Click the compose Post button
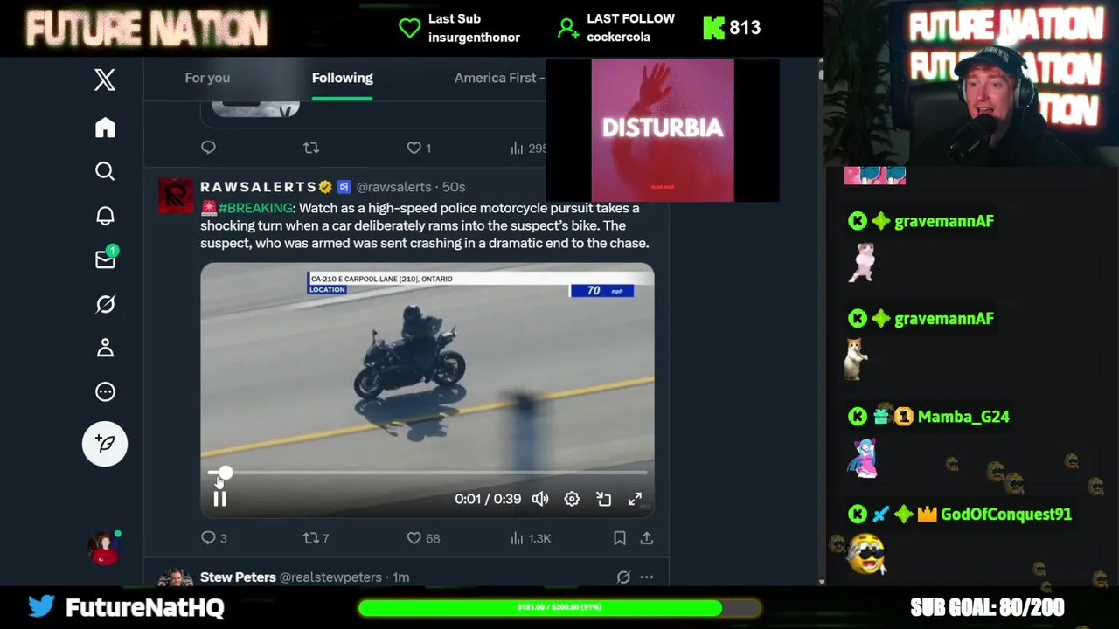 point(105,444)
